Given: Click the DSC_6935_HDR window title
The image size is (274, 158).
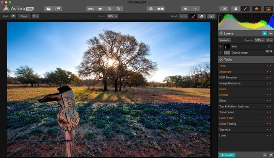Looking at the screenshot, I should pos(137,2).
